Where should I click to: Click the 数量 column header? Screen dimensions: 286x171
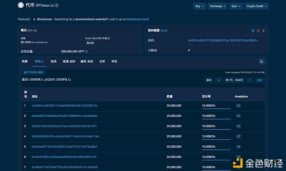click(x=170, y=96)
